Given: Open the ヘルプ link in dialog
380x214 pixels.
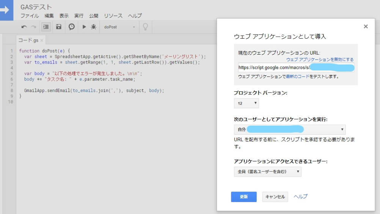Looking at the screenshot, I should [x=300, y=197].
